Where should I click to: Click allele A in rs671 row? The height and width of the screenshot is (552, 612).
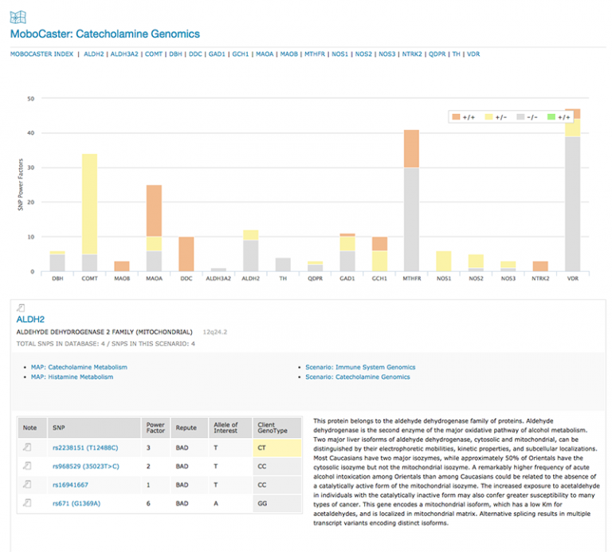216,503
